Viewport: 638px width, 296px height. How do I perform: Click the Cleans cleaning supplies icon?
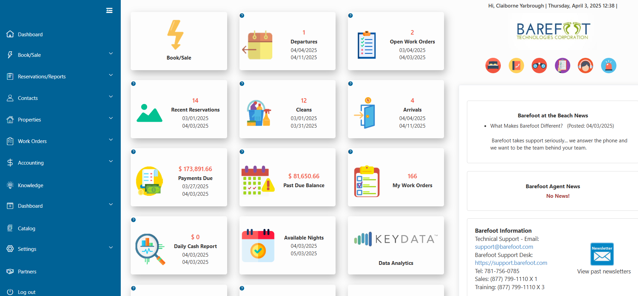(259, 113)
